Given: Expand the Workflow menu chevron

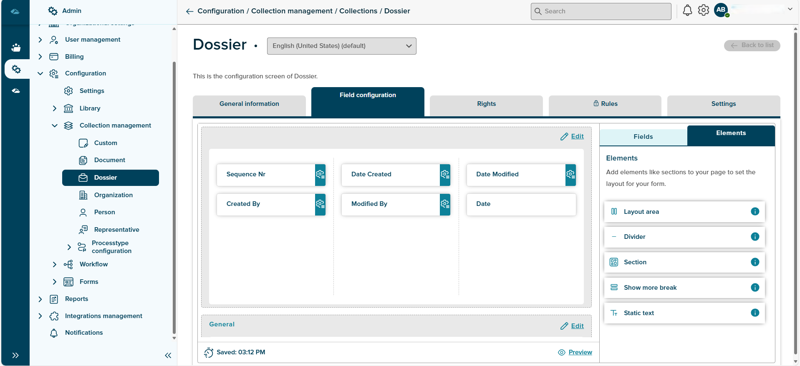Looking at the screenshot, I should pos(54,264).
